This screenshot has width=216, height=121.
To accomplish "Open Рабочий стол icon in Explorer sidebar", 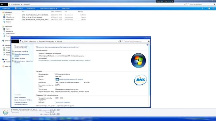I will (4, 17).
